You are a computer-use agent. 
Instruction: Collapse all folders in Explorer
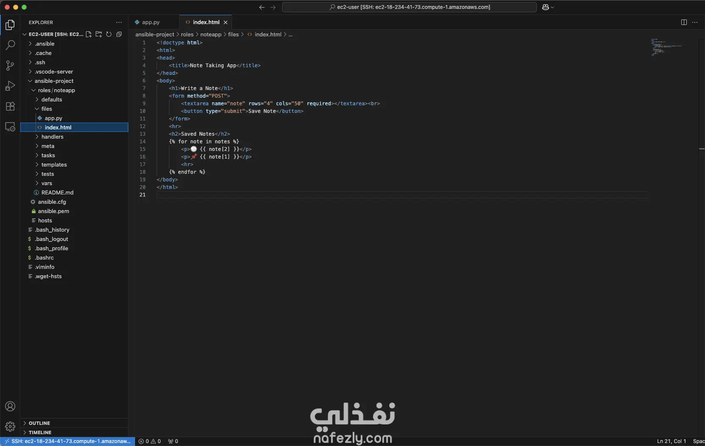[x=119, y=34]
